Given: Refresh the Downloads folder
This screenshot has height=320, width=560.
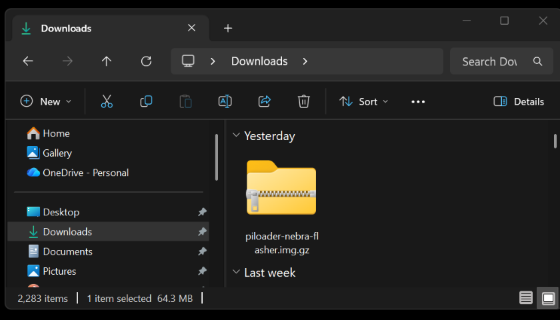Looking at the screenshot, I should (x=146, y=61).
